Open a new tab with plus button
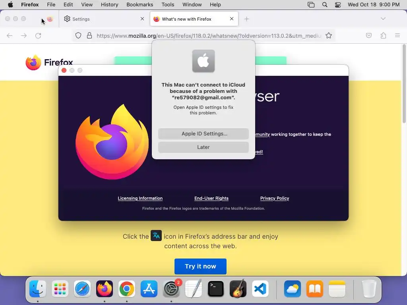This screenshot has height=305, width=407. [246, 19]
